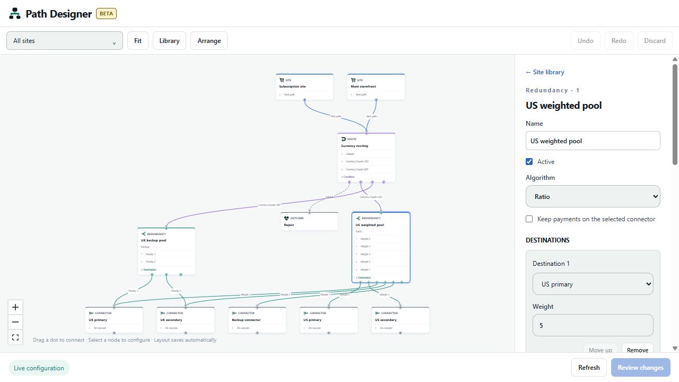Click into the Name input field
The width and height of the screenshot is (679, 382).
pos(593,141)
